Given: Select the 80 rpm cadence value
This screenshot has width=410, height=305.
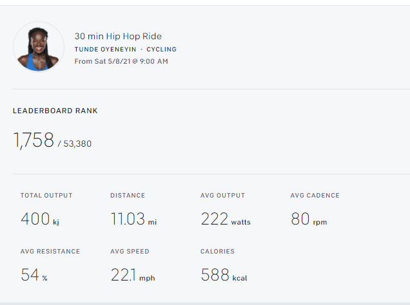Looking at the screenshot, I should [308, 219].
